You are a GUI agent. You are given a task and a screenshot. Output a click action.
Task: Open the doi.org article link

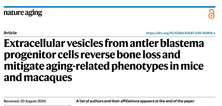click(x=181, y=33)
